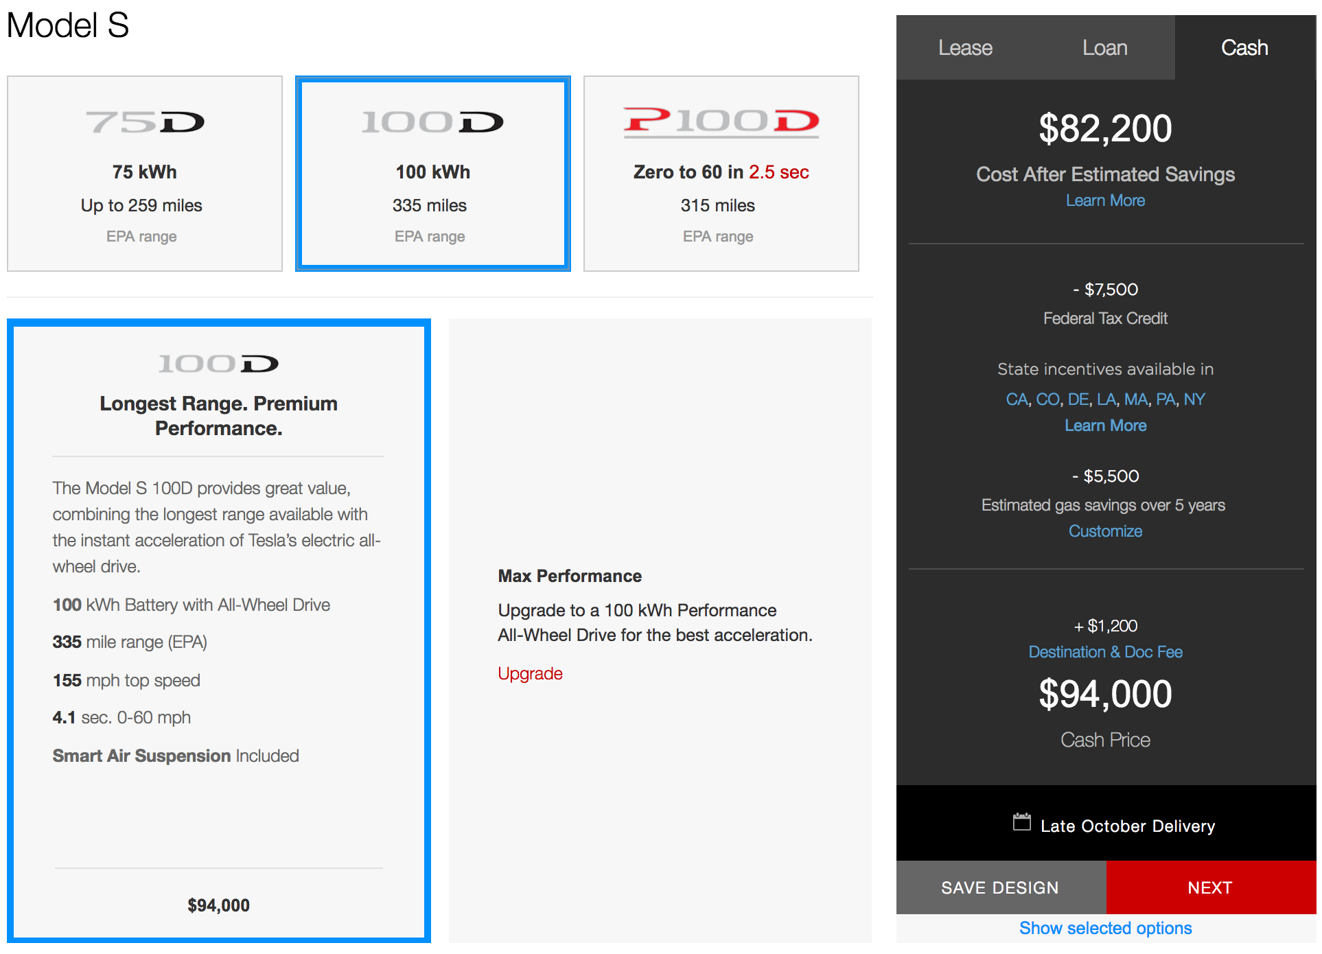
Task: Click the calendar icon beside Late October Delivery
Action: click(x=1021, y=822)
